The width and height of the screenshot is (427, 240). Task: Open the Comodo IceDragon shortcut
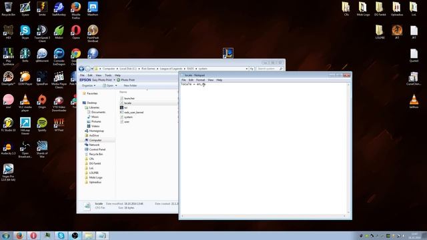point(59,57)
